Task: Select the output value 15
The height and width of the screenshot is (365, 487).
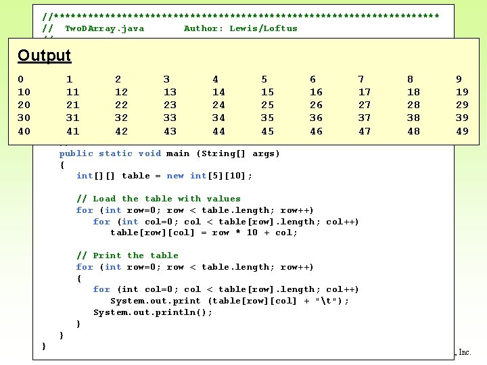Action: (x=267, y=92)
